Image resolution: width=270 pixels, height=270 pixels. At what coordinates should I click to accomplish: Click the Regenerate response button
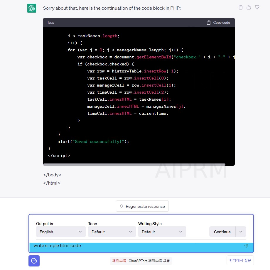point(142,206)
